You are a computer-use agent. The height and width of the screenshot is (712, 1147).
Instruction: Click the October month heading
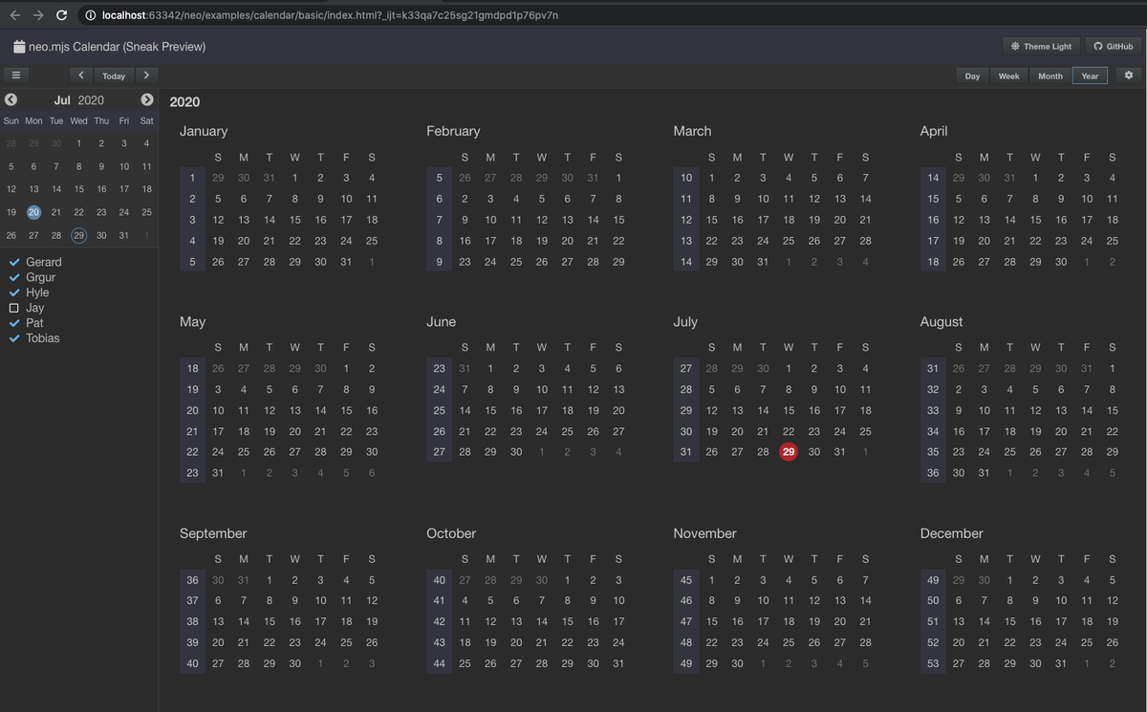click(x=451, y=533)
